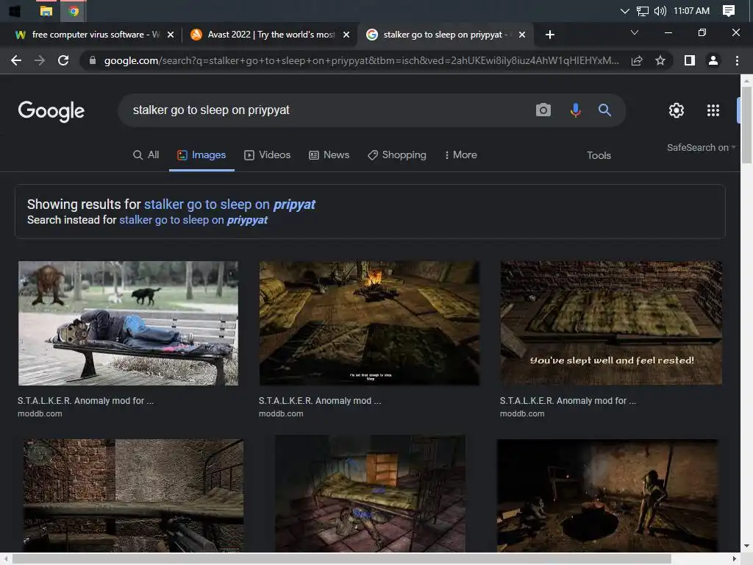Select the Images tab
This screenshot has width=753, height=565.
[x=201, y=154]
